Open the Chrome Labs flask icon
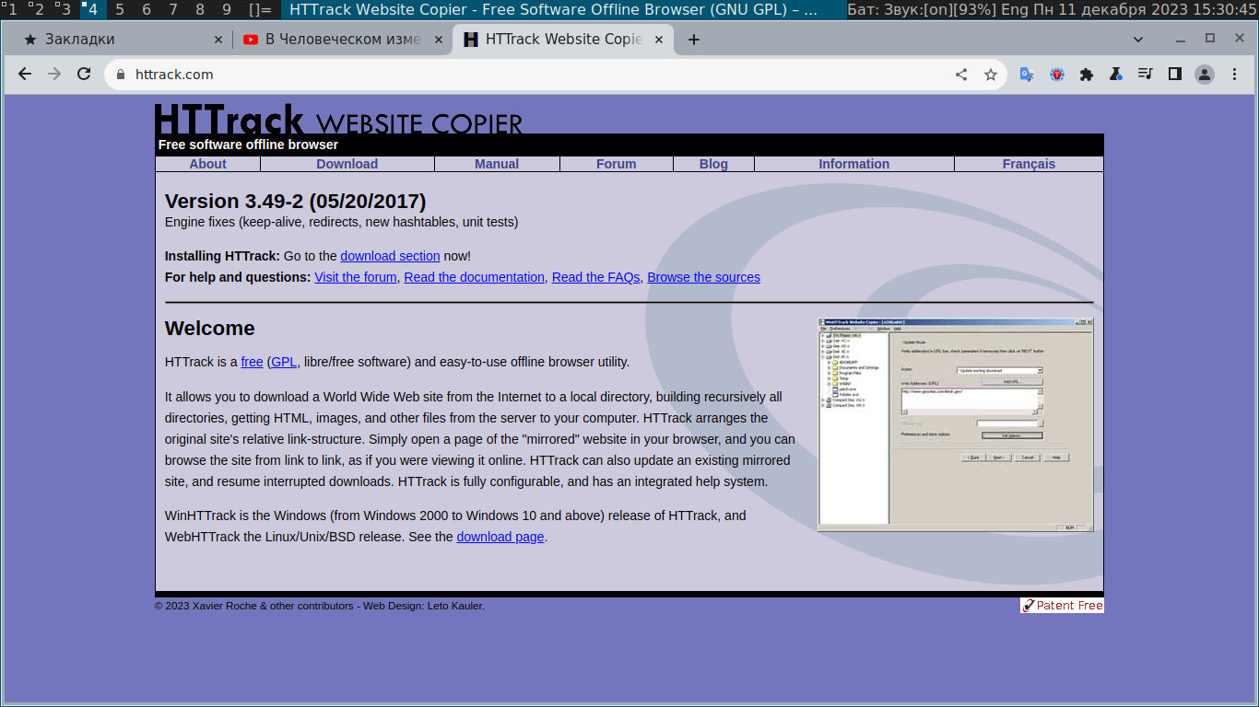The image size is (1259, 707). [x=1116, y=75]
